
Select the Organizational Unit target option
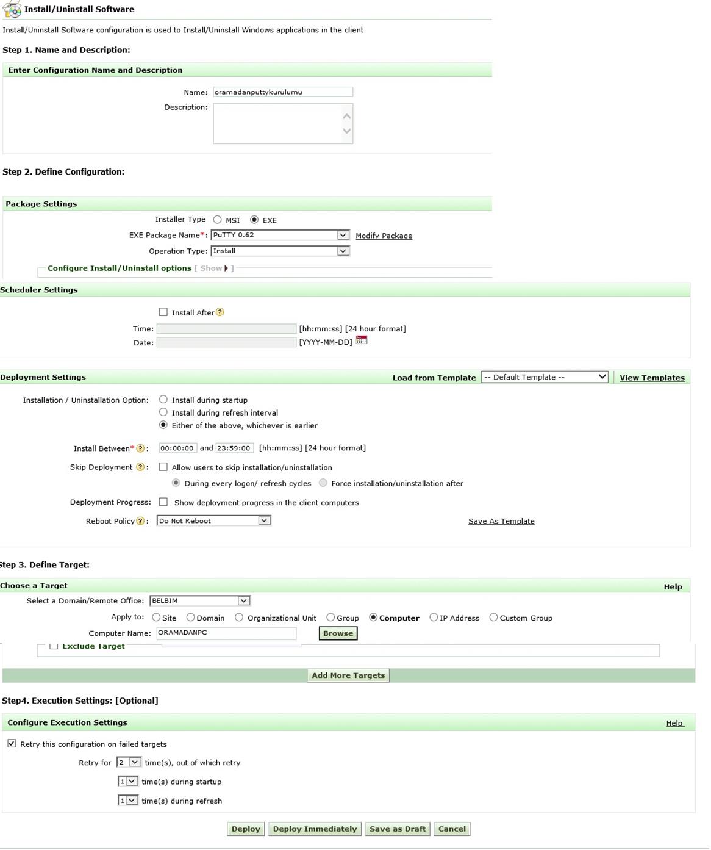click(x=239, y=618)
